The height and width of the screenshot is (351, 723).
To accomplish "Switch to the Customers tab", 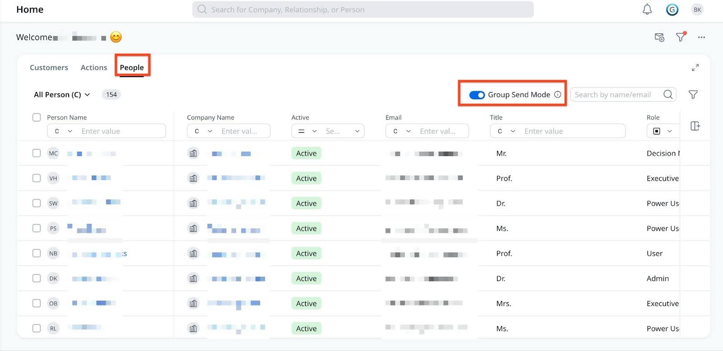I will coord(49,67).
